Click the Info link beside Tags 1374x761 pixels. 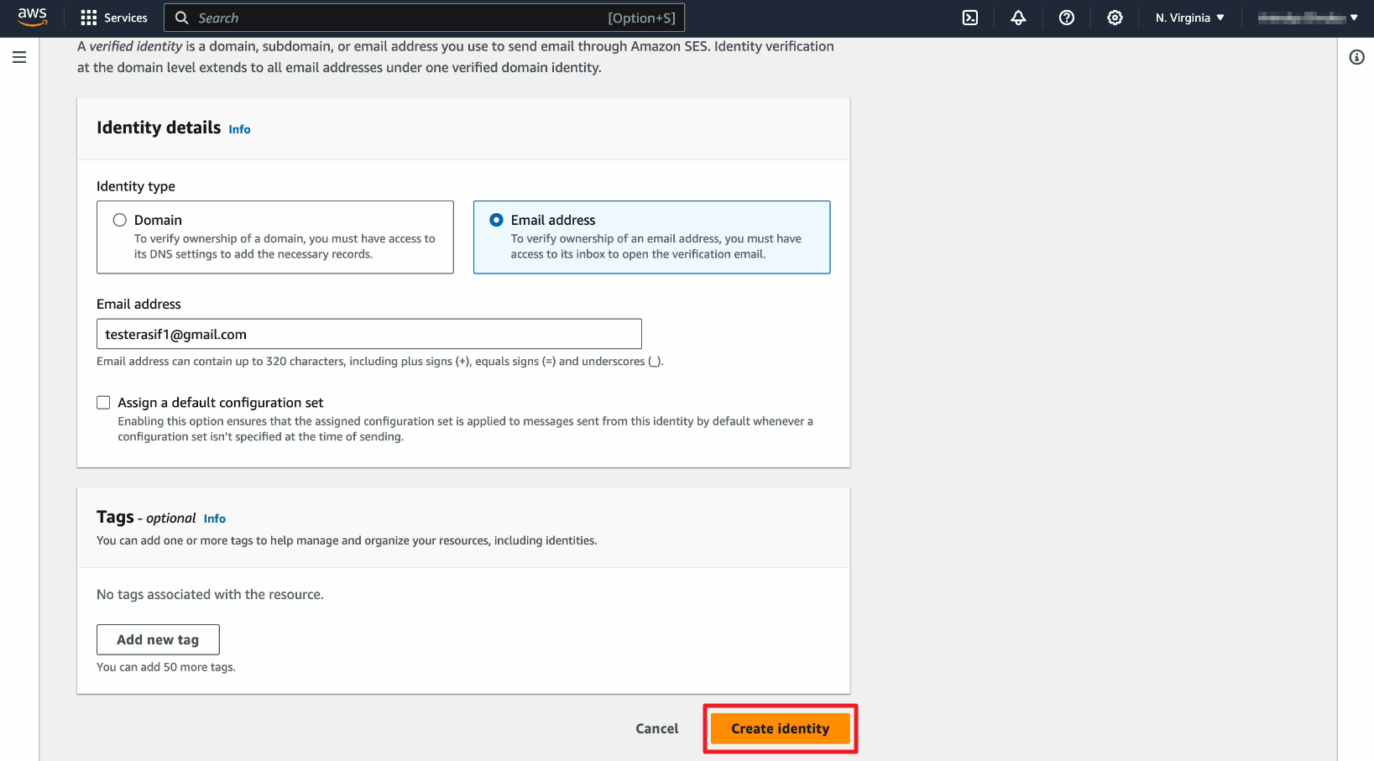point(214,519)
